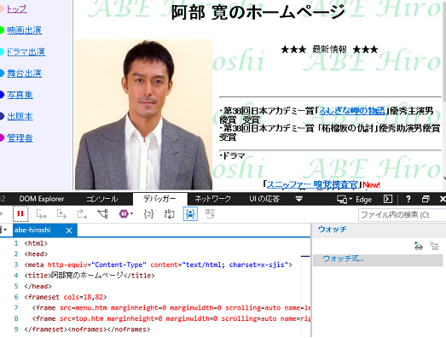
Task: Toggle the highlighted Just My Code button
Action: tap(190, 214)
